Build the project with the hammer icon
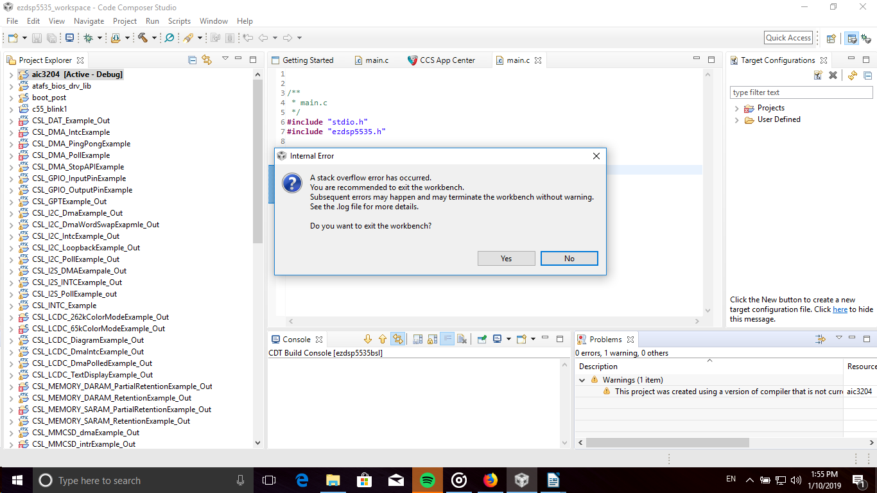This screenshot has height=493, width=877. point(143,38)
